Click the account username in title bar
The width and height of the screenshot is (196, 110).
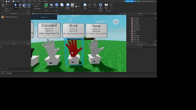(148, 1)
